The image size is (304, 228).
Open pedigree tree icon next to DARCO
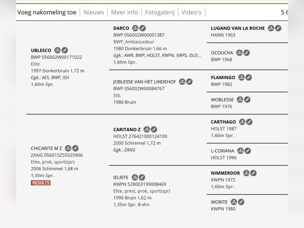click(135, 28)
